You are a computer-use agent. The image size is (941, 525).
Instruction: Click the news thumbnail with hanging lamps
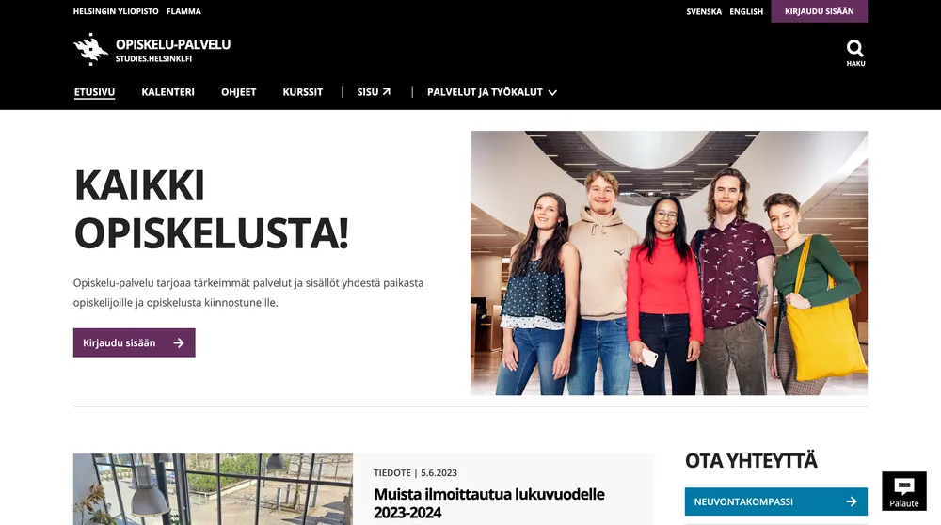tap(213, 489)
